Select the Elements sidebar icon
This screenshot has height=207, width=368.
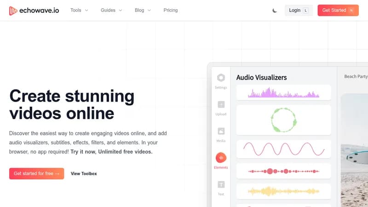[x=221, y=161]
